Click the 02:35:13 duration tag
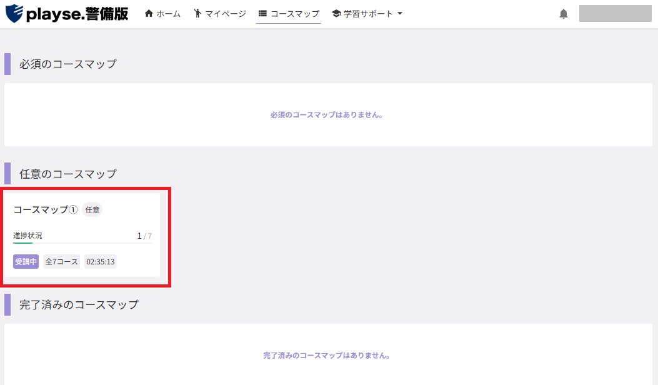Image resolution: width=658 pixels, height=385 pixels. [101, 262]
